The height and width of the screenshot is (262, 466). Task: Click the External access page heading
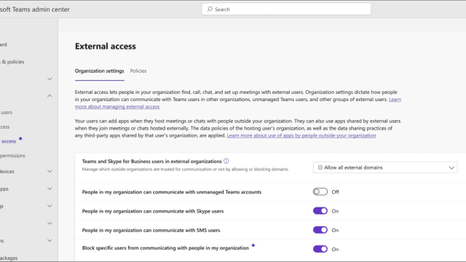coord(105,46)
